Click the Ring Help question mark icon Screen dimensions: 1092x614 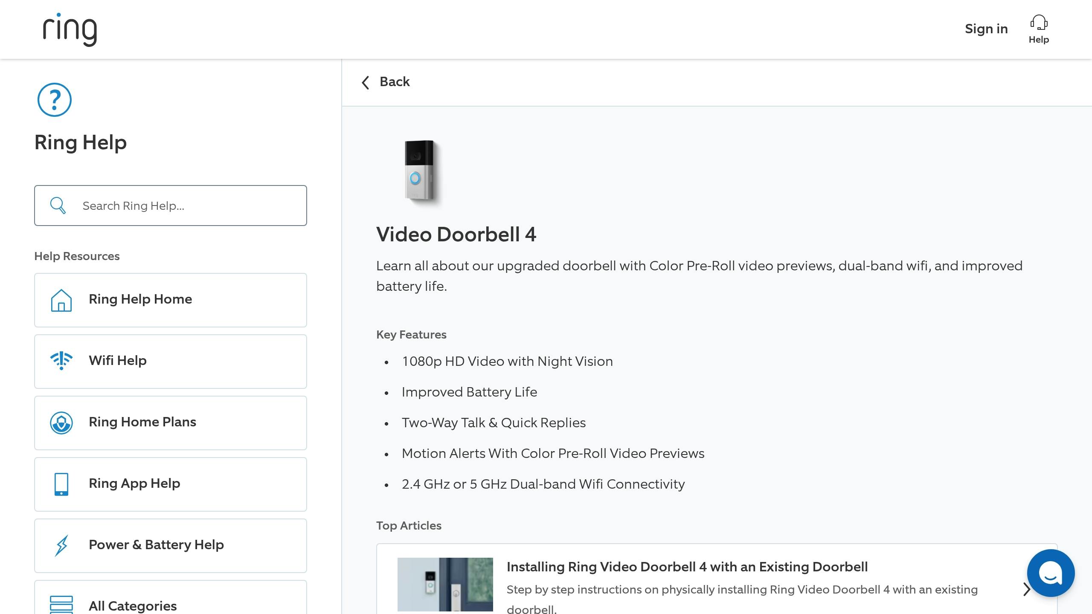click(x=55, y=100)
